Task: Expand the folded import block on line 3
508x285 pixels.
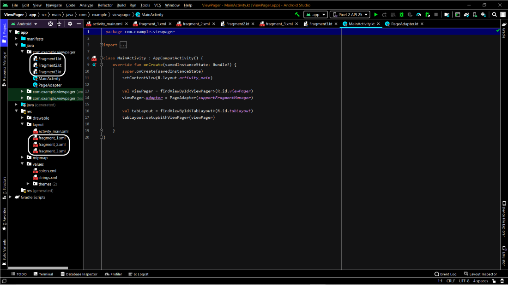Action: 123,45
